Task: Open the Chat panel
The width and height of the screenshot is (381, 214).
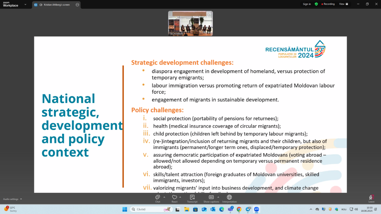Action: coord(158,199)
